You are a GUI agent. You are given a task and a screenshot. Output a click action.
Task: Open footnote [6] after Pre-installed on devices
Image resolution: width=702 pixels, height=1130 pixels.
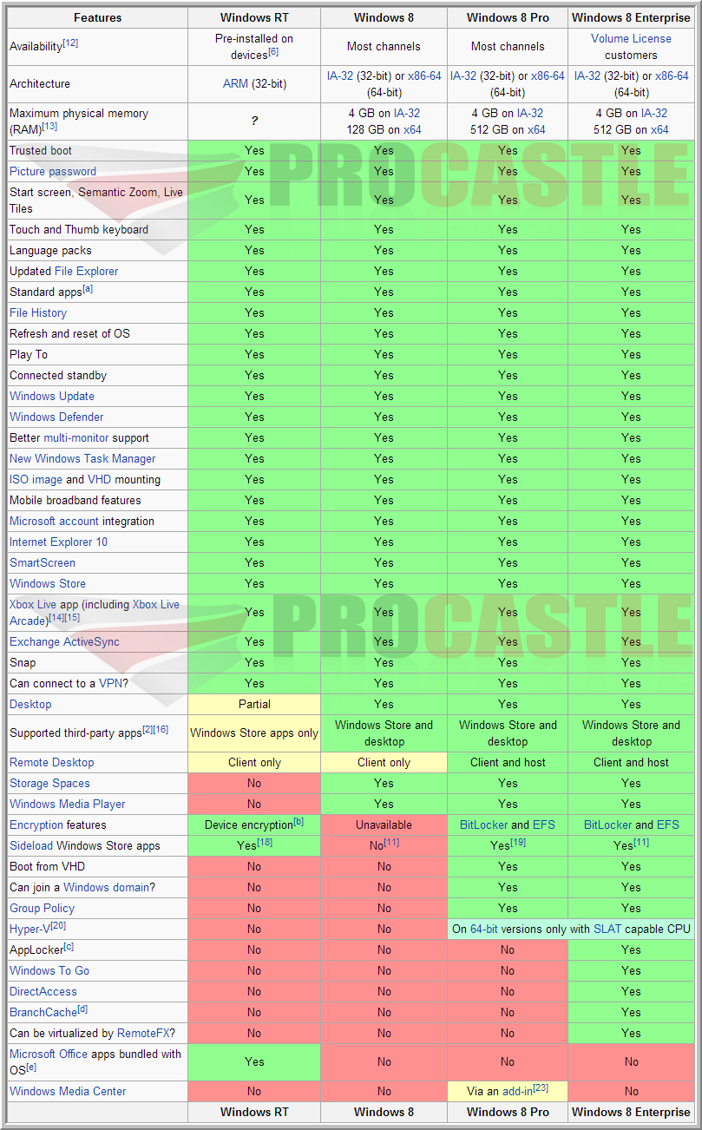coord(273,52)
